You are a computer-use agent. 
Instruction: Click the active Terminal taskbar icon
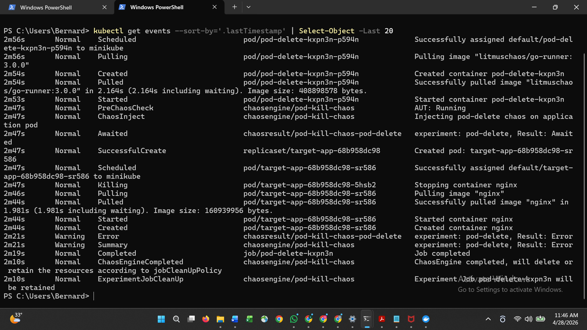pos(367,319)
